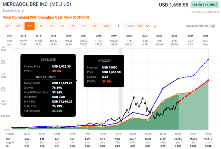221x149 pixels.
Task: Click the chevron next to External Links
Action: 23,11
